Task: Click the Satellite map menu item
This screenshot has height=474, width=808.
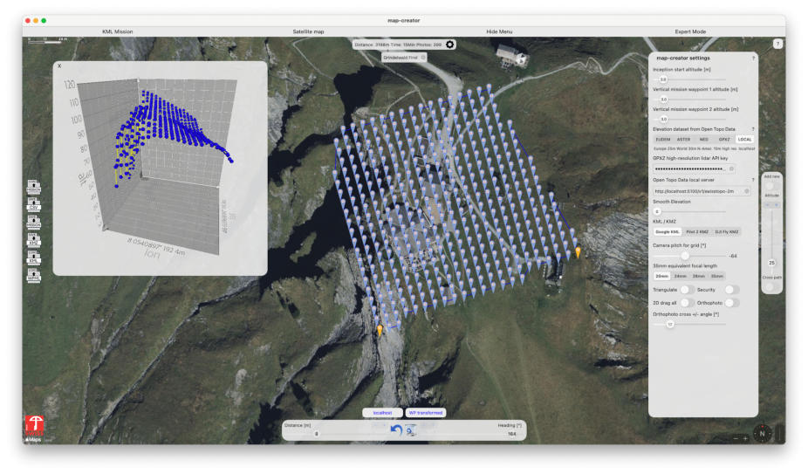Action: point(308,31)
